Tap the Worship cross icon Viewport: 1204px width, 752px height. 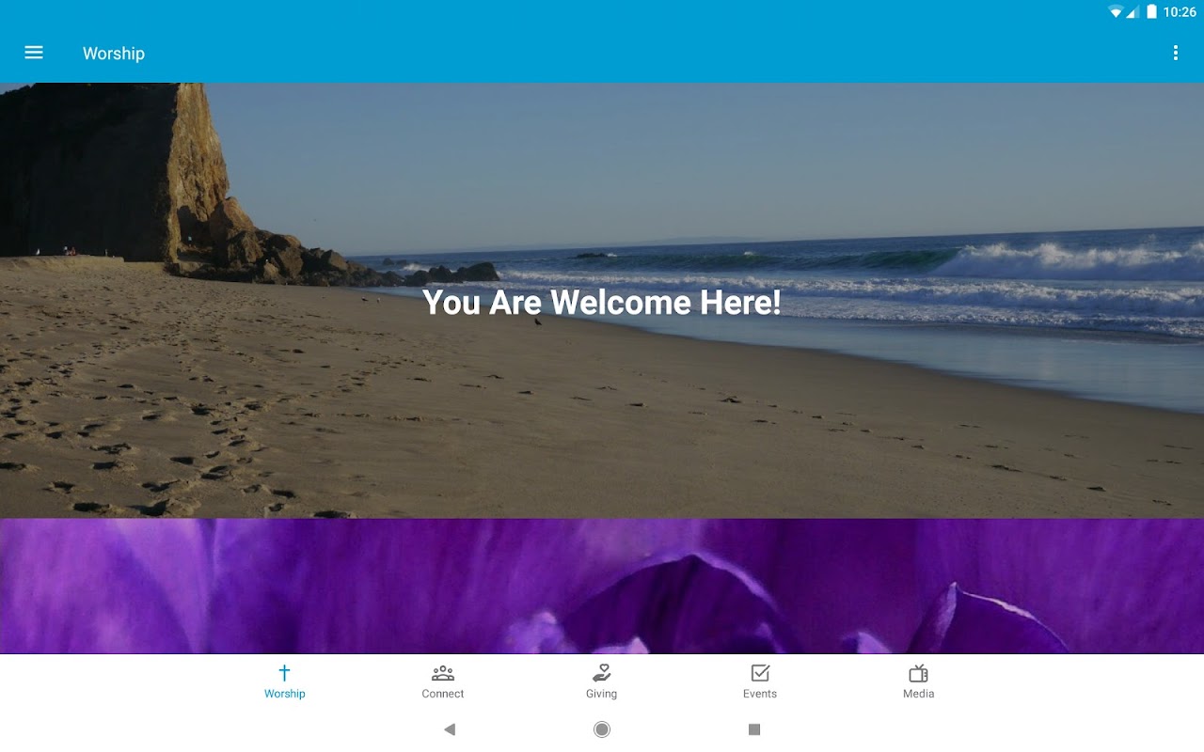[x=284, y=673]
